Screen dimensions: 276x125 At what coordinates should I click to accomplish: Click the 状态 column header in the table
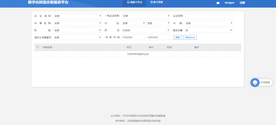(x=129, y=47)
